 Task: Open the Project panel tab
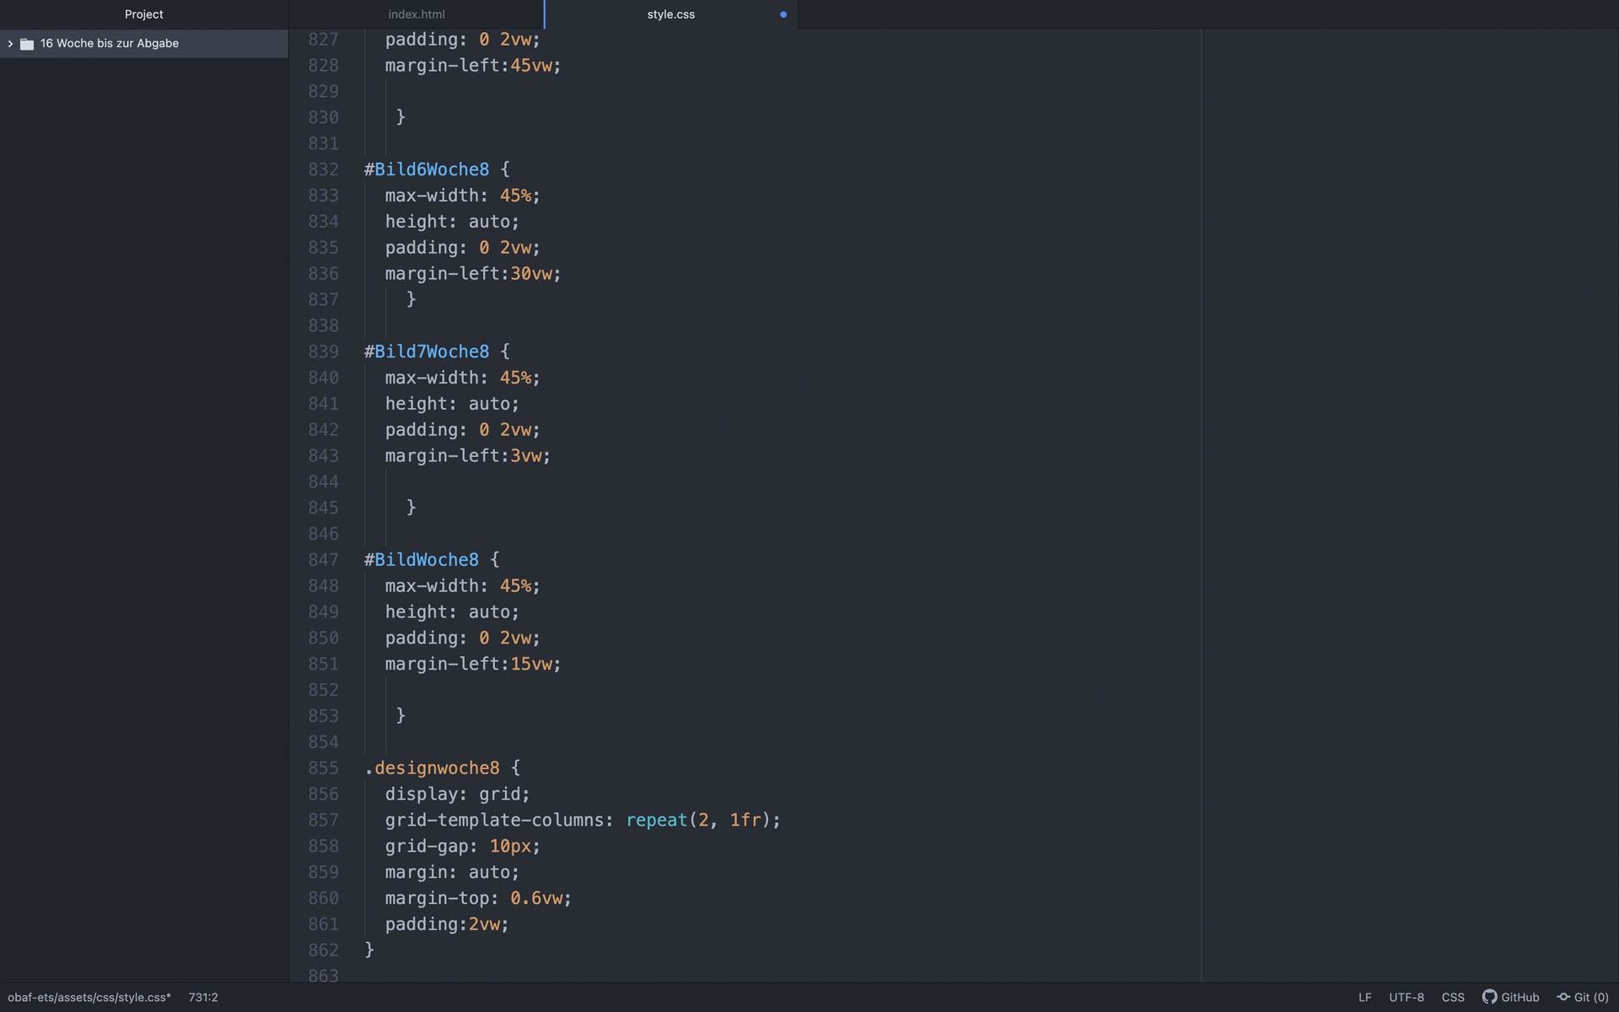tap(144, 14)
